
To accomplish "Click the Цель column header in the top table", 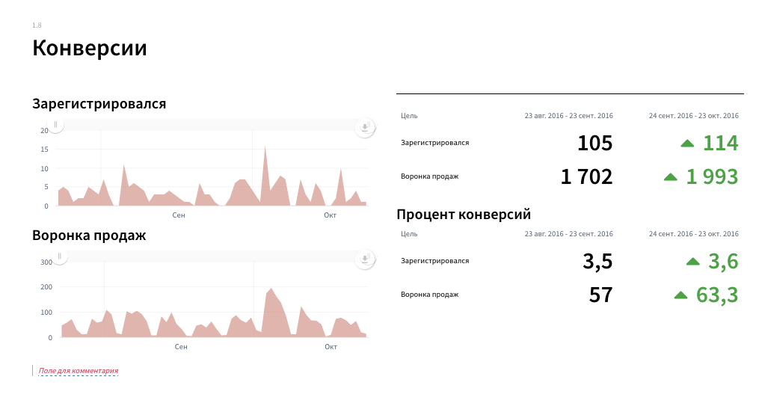I will point(409,116).
